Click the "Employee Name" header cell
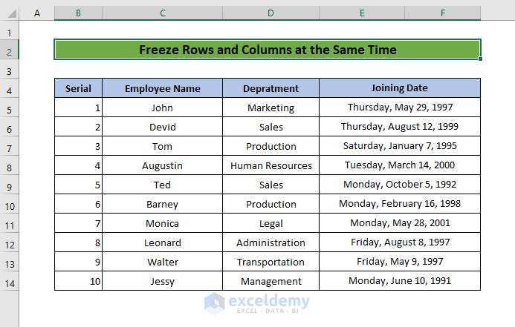Image resolution: width=515 pixels, height=327 pixels. pos(162,88)
